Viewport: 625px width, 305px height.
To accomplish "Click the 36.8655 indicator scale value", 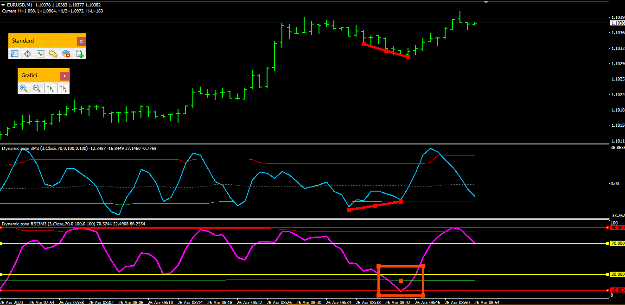I will [x=618, y=147].
